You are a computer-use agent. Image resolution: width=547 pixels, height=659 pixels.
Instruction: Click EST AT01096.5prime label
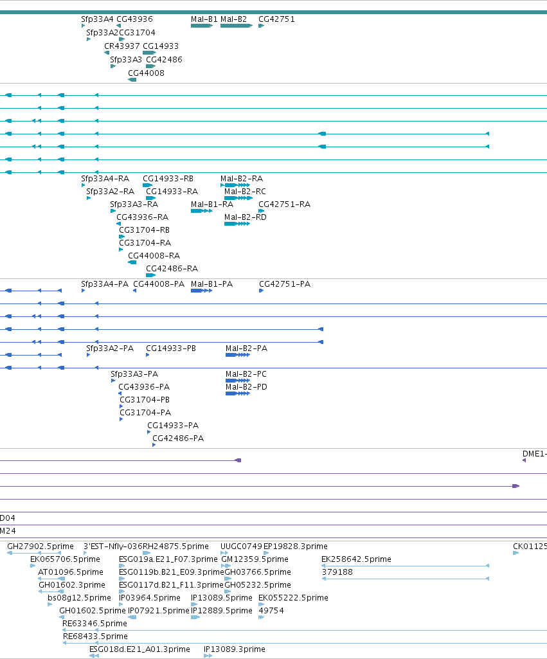pyautogui.click(x=71, y=572)
